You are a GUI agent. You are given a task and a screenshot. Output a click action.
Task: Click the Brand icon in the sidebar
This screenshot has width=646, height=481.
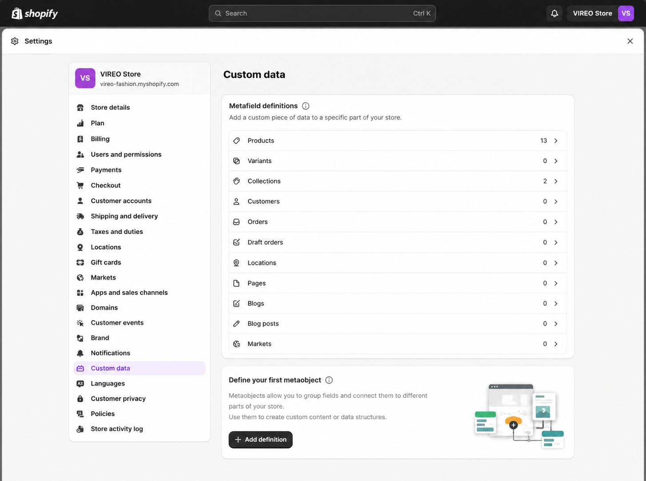click(80, 338)
